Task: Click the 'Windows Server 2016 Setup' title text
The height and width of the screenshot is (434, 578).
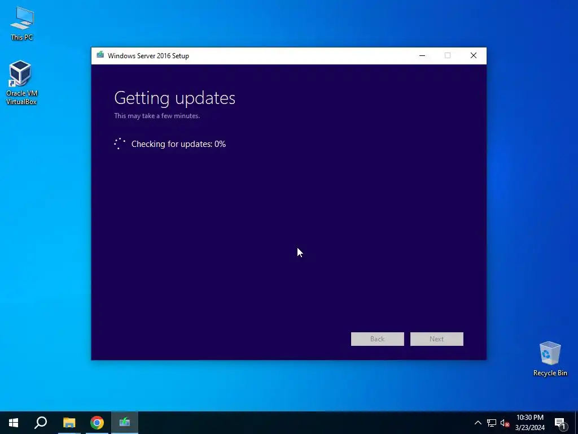Action: pos(148,56)
